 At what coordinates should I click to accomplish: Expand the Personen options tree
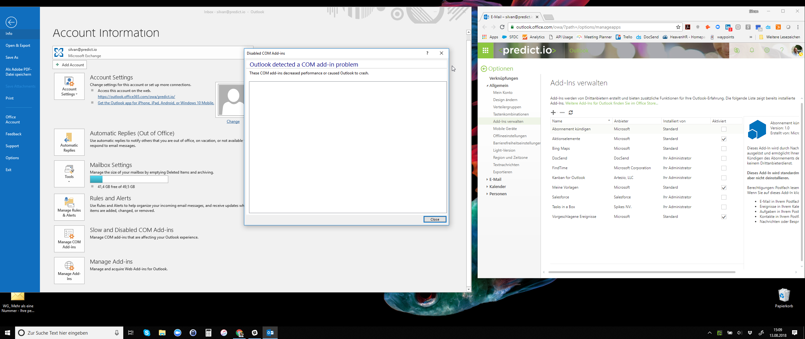tap(487, 194)
